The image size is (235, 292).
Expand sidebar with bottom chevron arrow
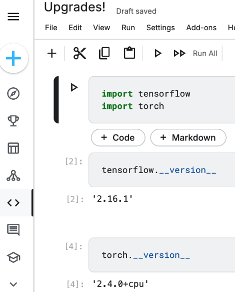point(13,284)
